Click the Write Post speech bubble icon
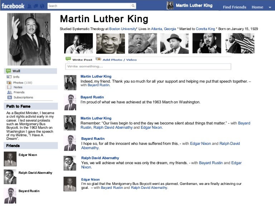This screenshot has height=206, width=275. pos(68,59)
